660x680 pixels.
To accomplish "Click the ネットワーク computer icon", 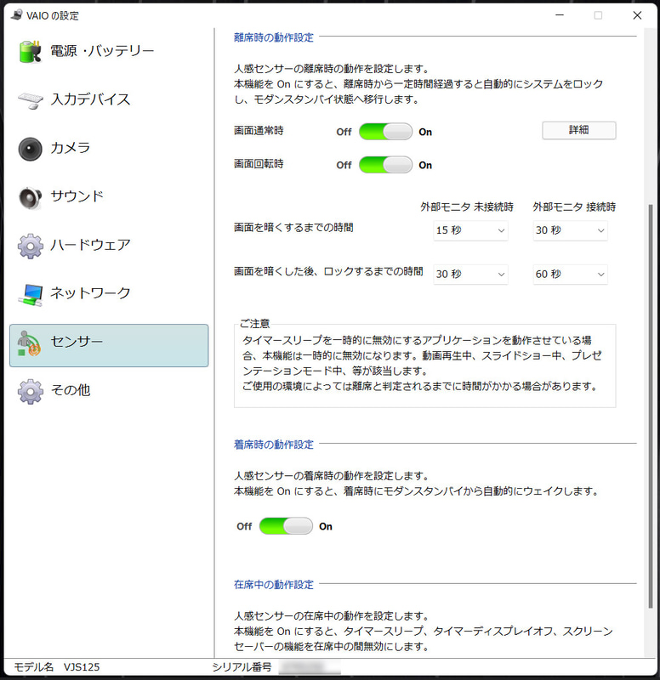I will (31, 295).
